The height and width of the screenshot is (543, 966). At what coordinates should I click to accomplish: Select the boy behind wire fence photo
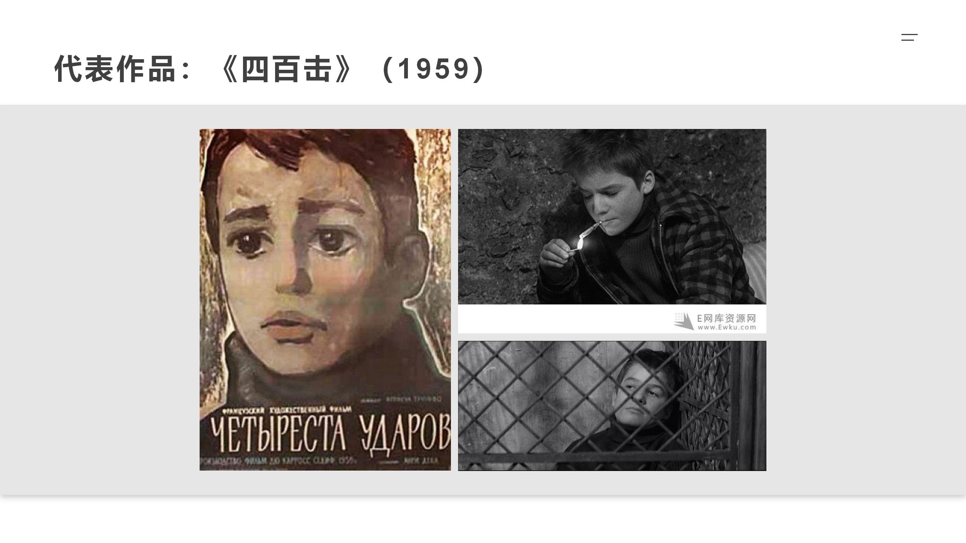[612, 406]
